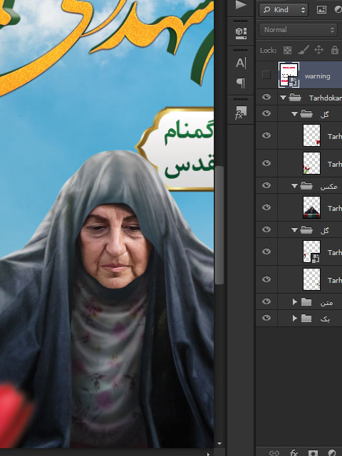Select the "Tarhdokan" group name

pyautogui.click(x=326, y=98)
